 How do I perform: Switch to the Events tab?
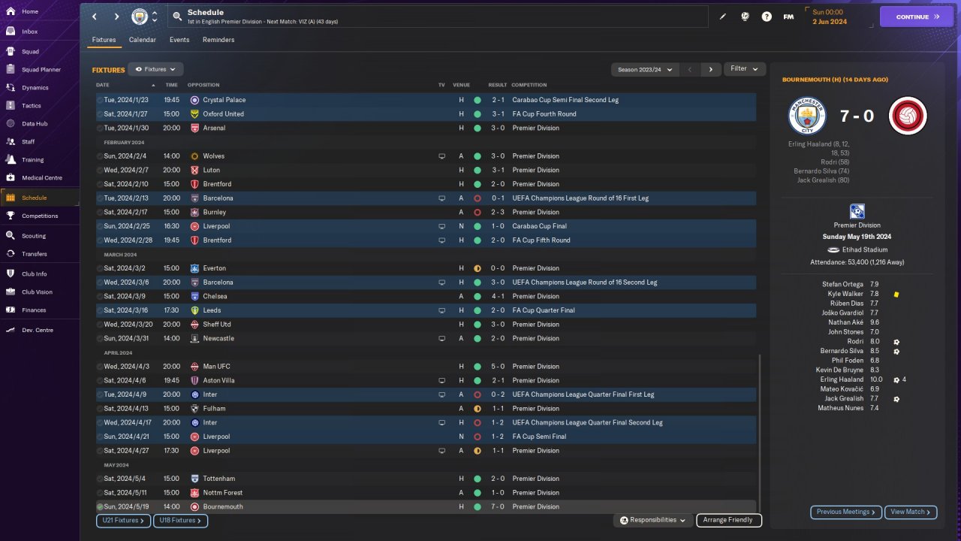pyautogui.click(x=179, y=40)
